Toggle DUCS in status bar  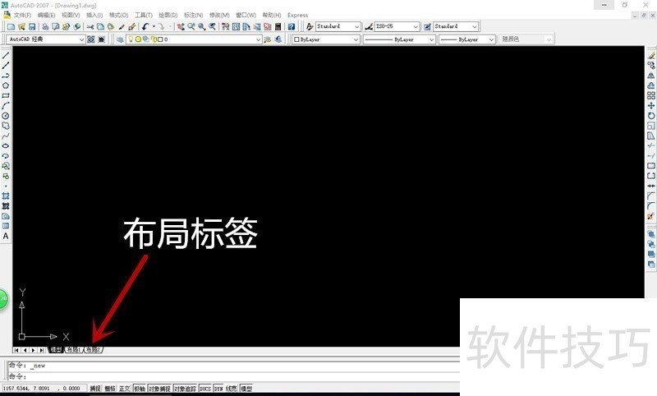pos(204,389)
